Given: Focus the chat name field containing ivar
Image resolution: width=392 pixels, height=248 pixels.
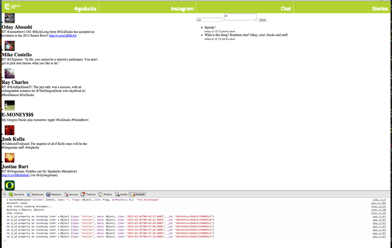Looking at the screenshot, I should coord(209,20).
